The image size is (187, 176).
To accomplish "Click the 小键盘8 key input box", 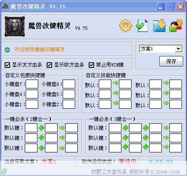I will click(x=69, y=84).
